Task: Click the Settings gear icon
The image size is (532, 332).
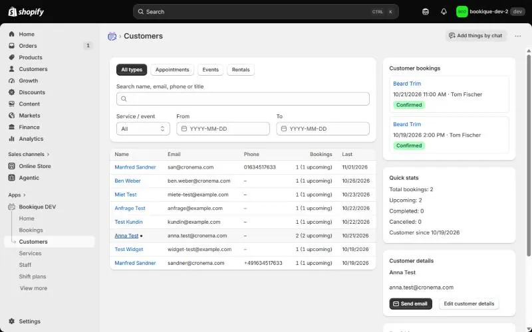Action: 12,321
